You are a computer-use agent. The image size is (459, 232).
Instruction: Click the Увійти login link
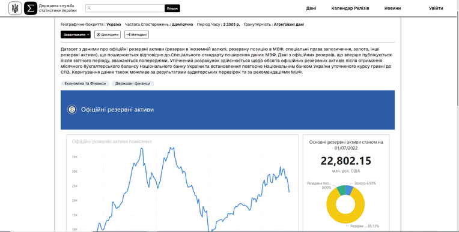click(x=436, y=8)
